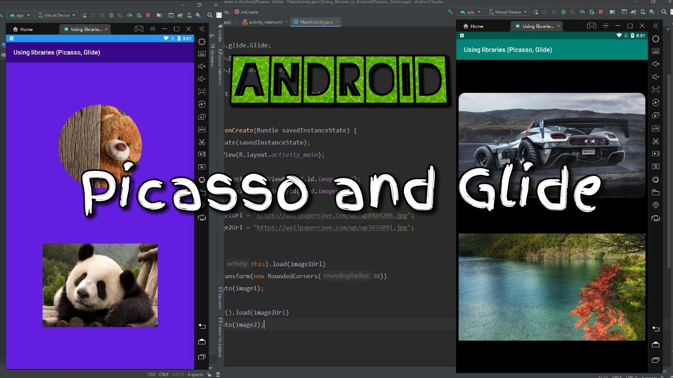Toggle fullscreen in the teal-app emulator sidebar
This screenshot has width=673, height=378.
(656, 90)
